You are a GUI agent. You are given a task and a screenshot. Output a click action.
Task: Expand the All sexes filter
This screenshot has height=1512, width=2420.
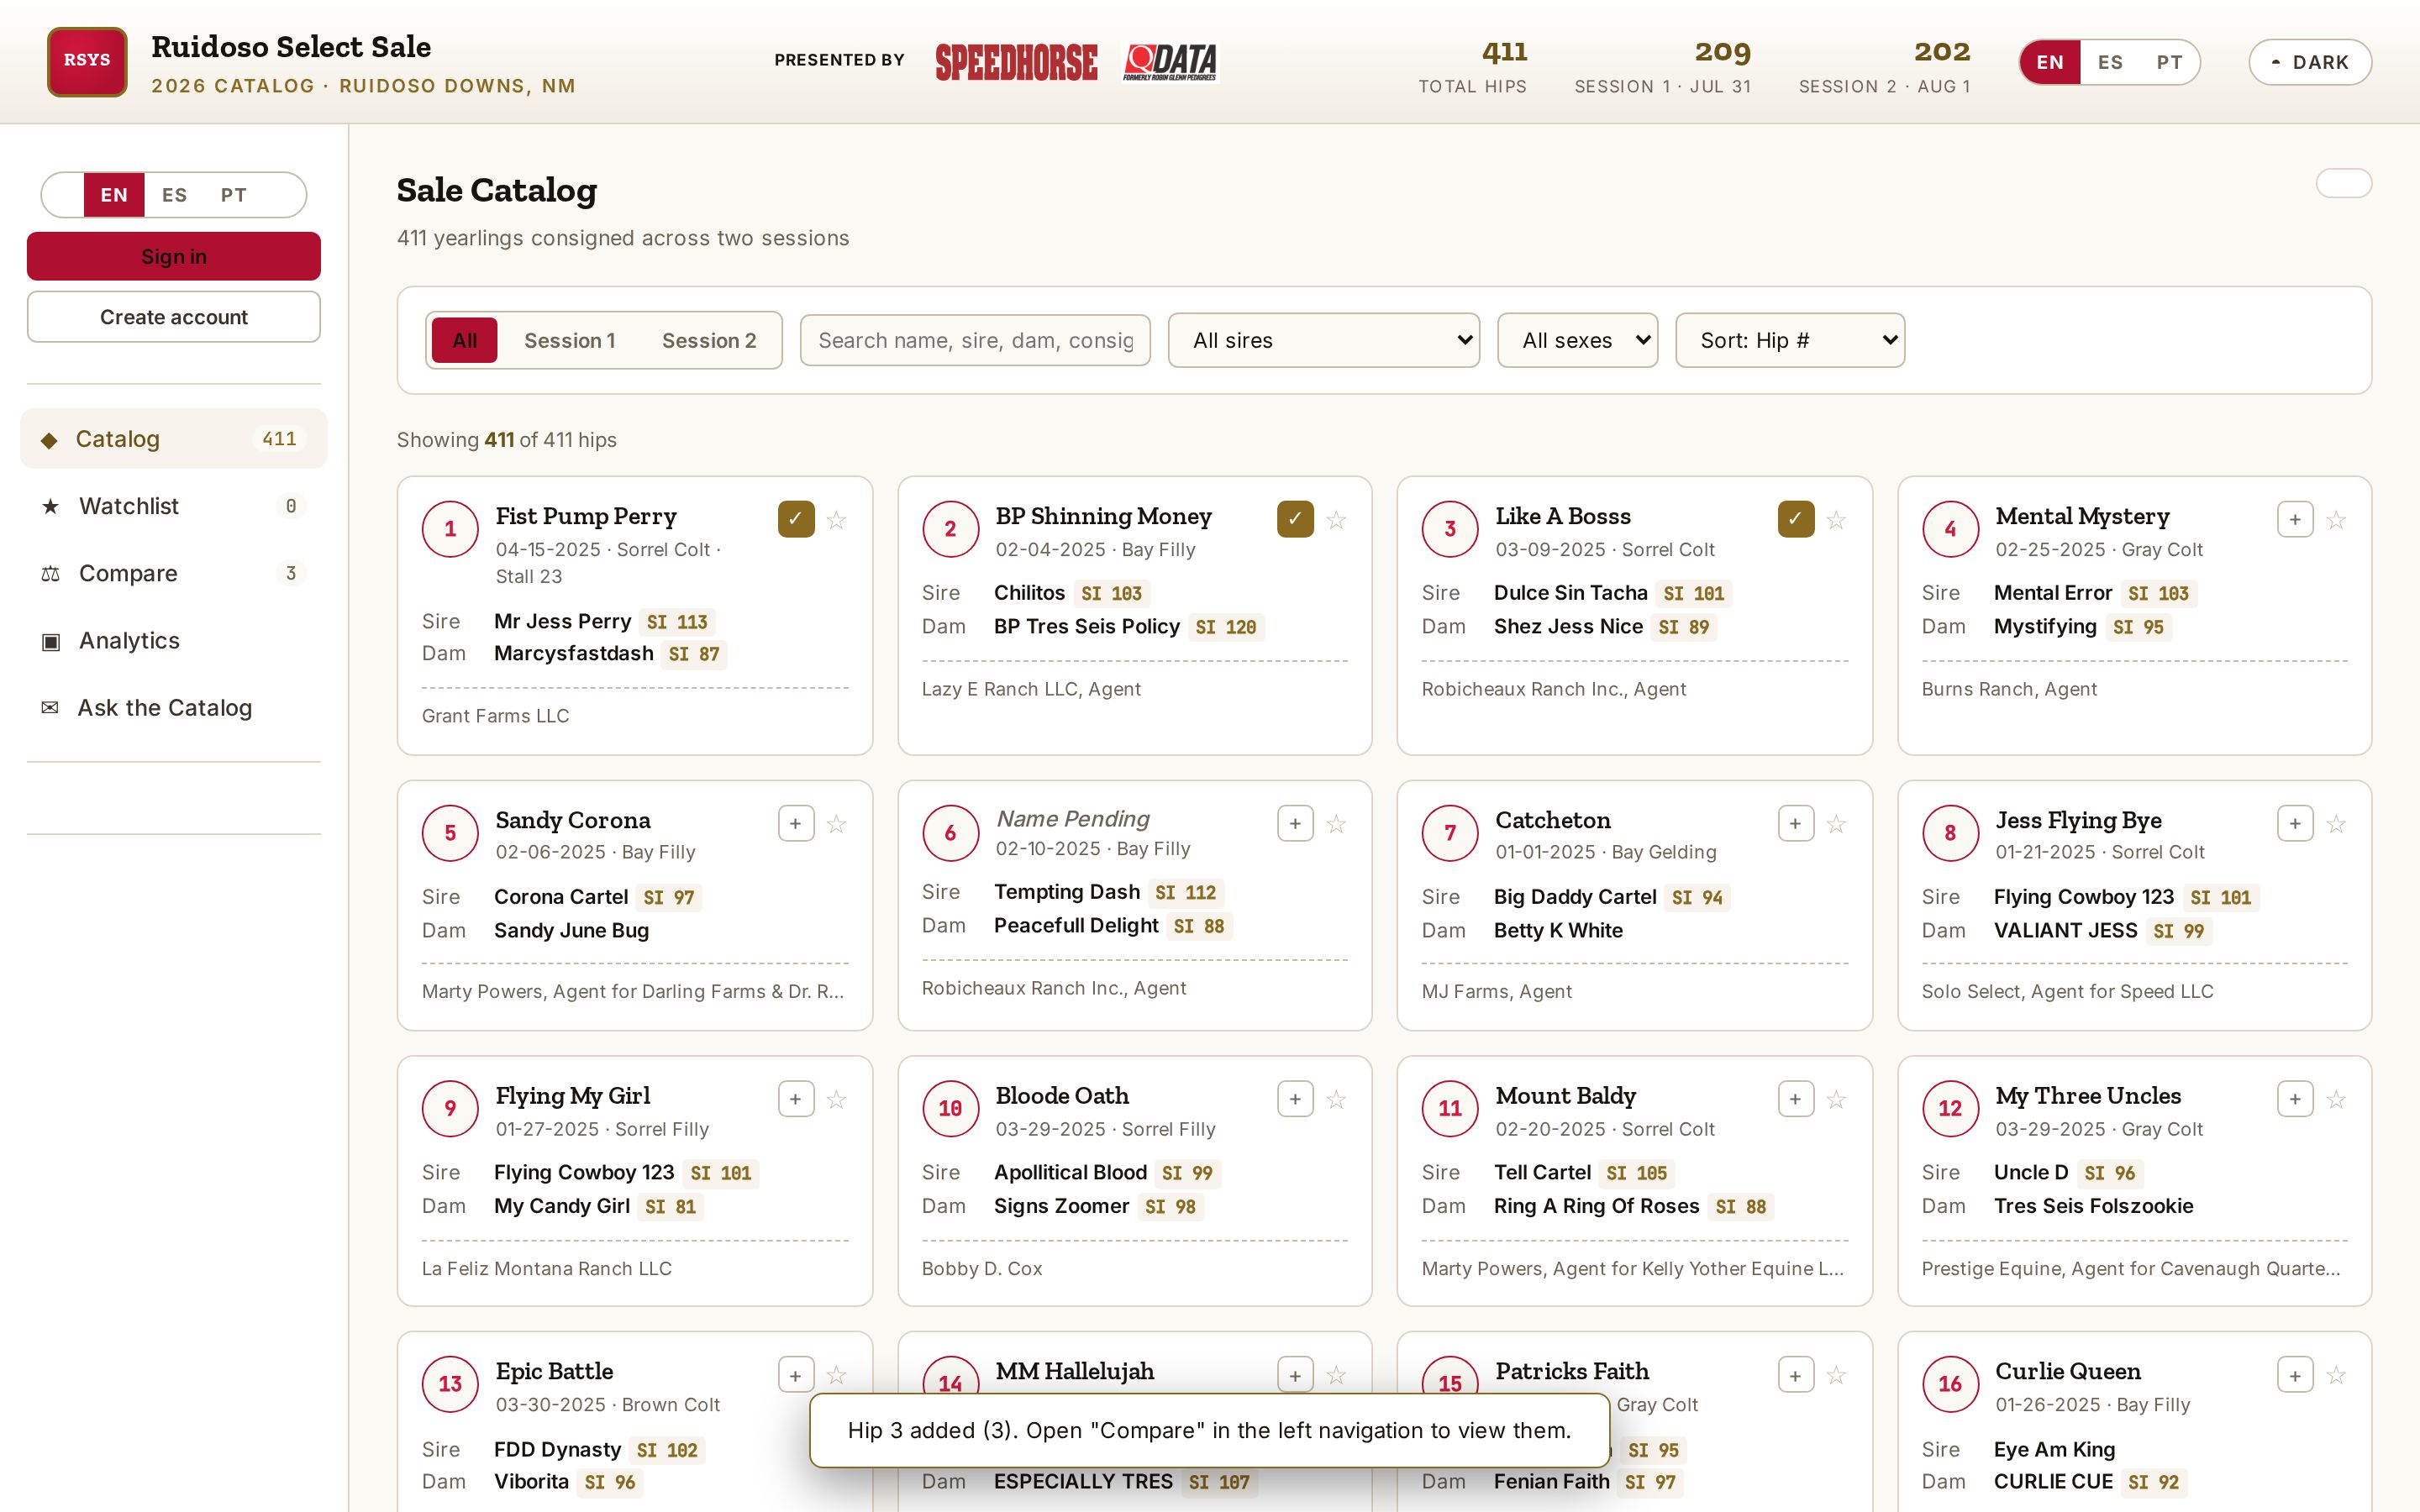tap(1577, 341)
